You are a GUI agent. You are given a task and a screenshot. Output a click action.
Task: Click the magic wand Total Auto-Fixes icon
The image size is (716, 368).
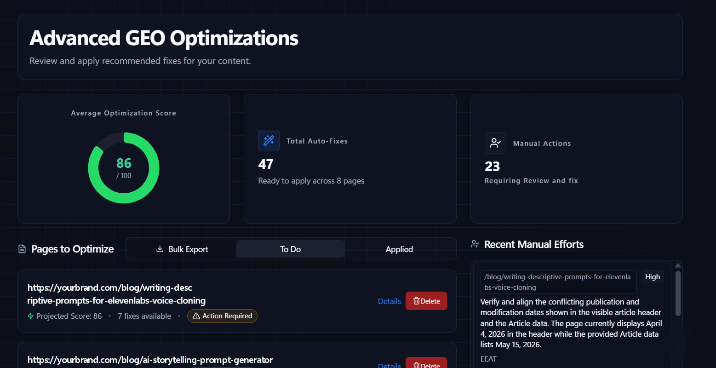269,140
